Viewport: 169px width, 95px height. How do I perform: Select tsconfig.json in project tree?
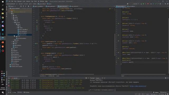[x=15, y=61]
